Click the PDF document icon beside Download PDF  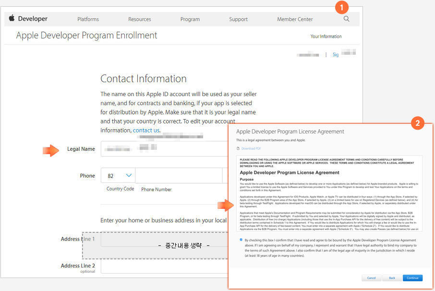[238, 148]
